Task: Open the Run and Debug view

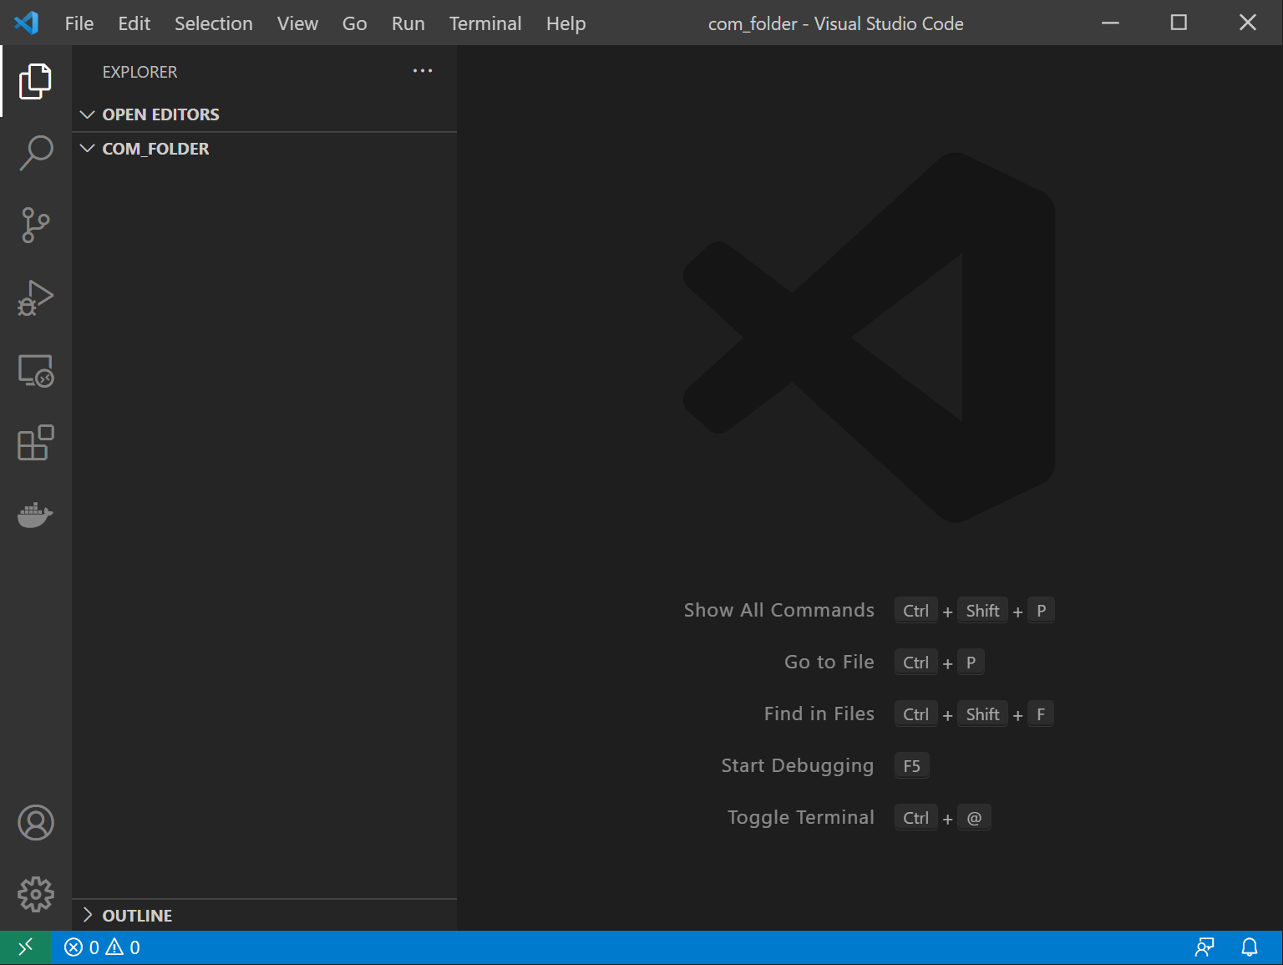Action: [x=35, y=298]
